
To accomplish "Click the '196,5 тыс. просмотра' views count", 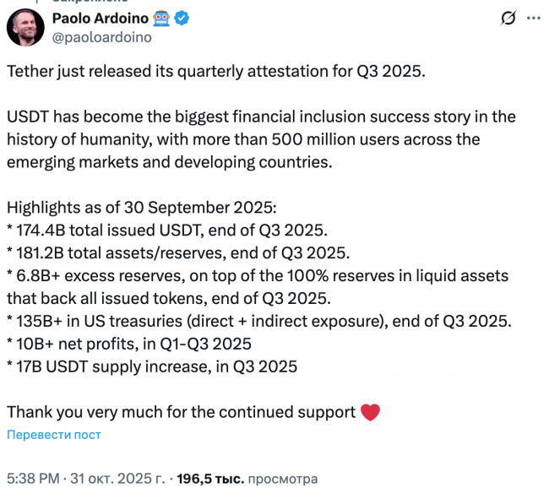I will (244, 479).
